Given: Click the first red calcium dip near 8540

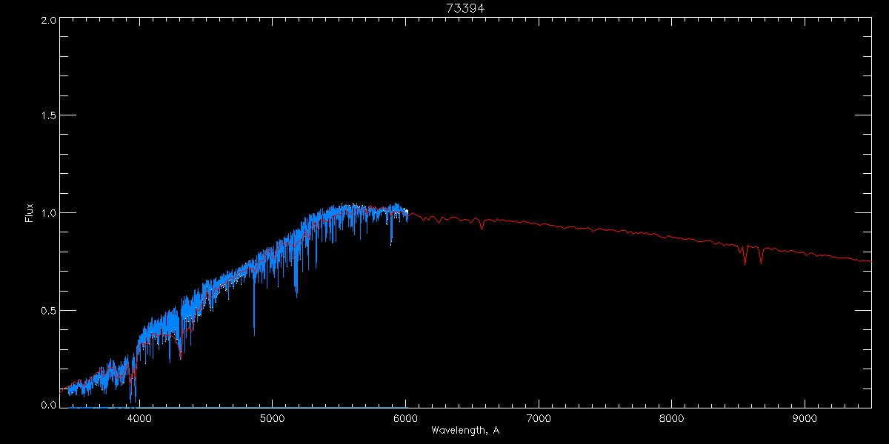Looking at the screenshot, I should pyautogui.click(x=745, y=256).
